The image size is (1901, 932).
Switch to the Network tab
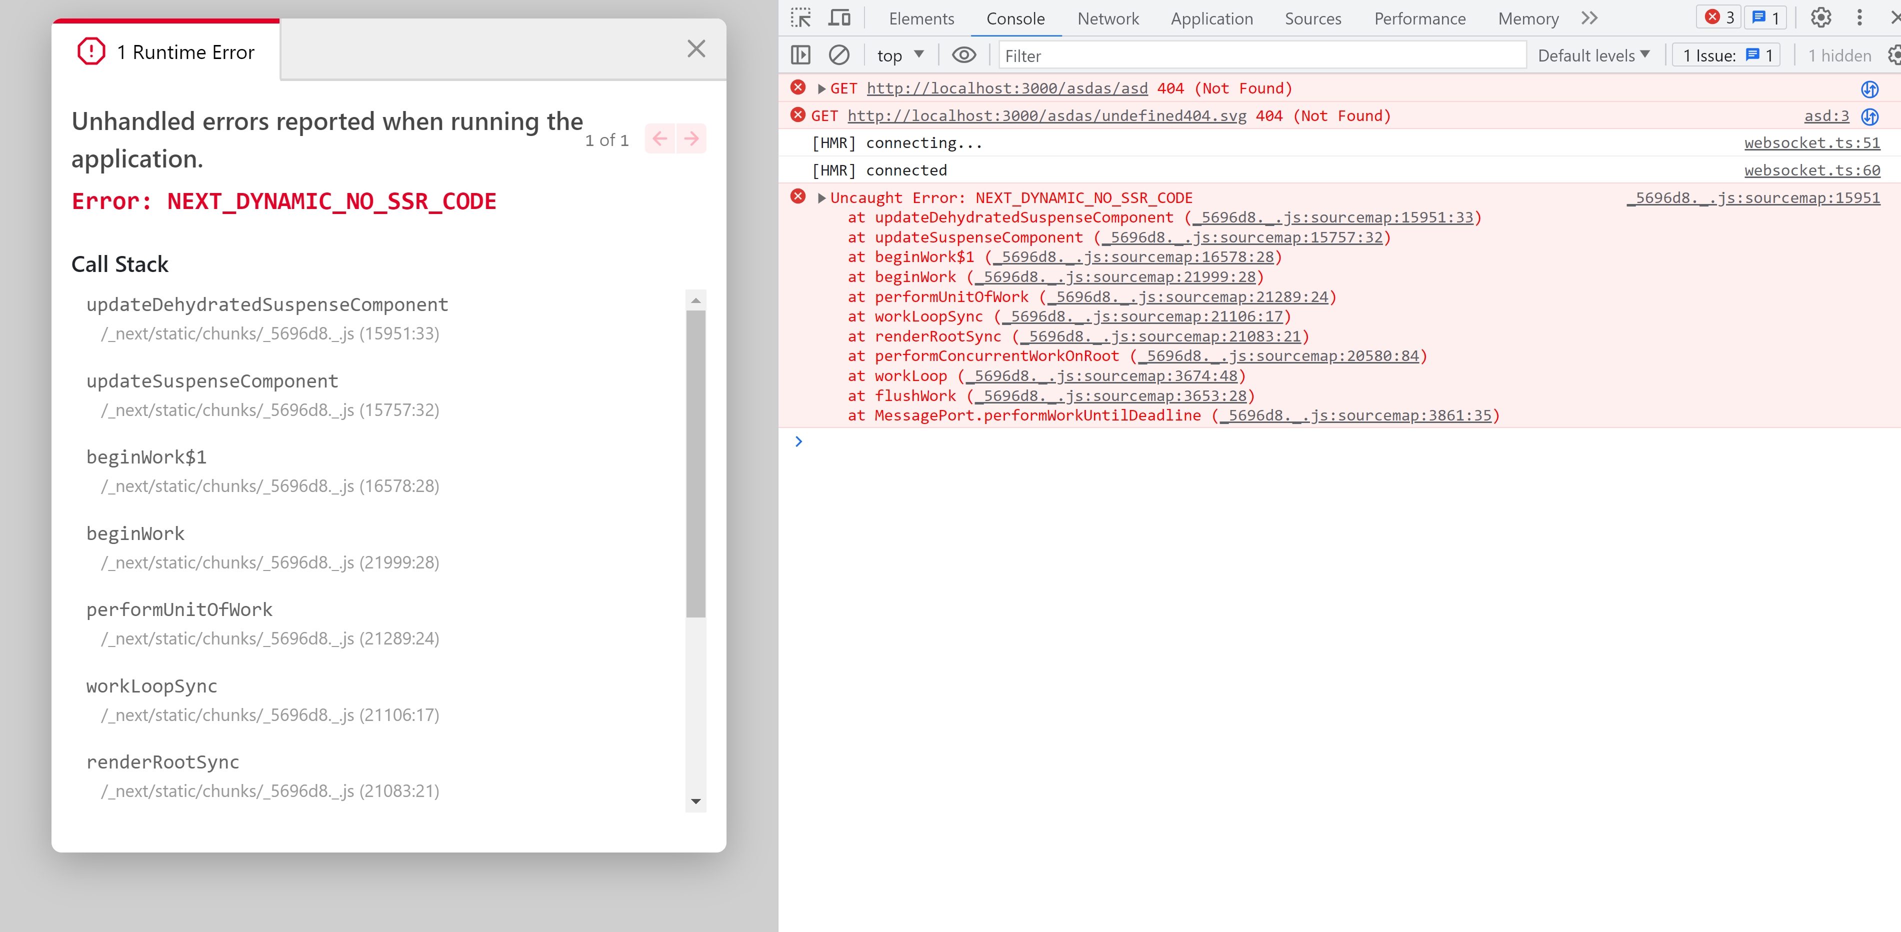[1107, 18]
